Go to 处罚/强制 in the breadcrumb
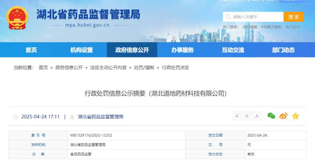Viewport: 315px width, 160px height. (x=144, y=68)
